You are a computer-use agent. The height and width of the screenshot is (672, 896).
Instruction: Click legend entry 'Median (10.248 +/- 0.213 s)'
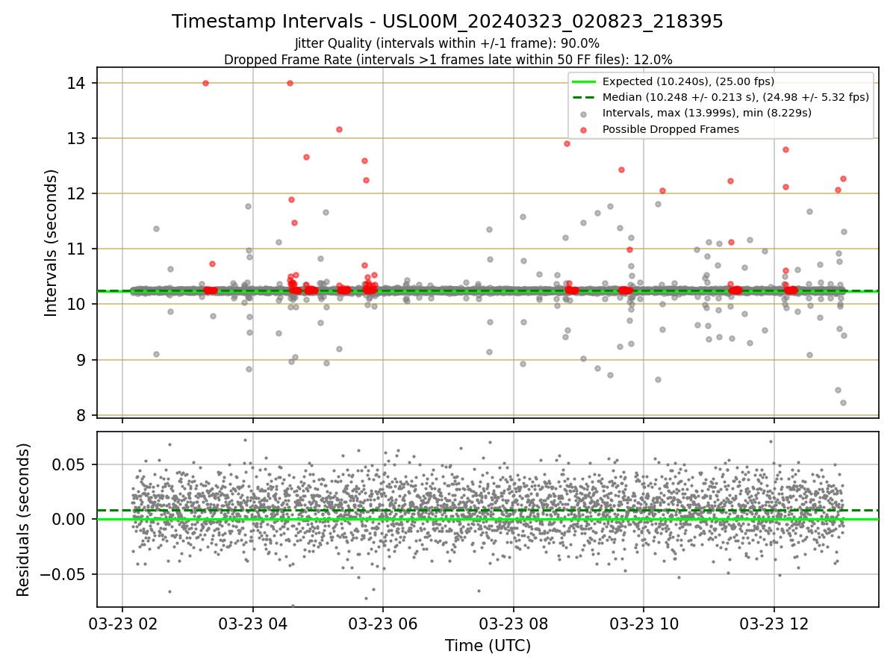coord(735,97)
